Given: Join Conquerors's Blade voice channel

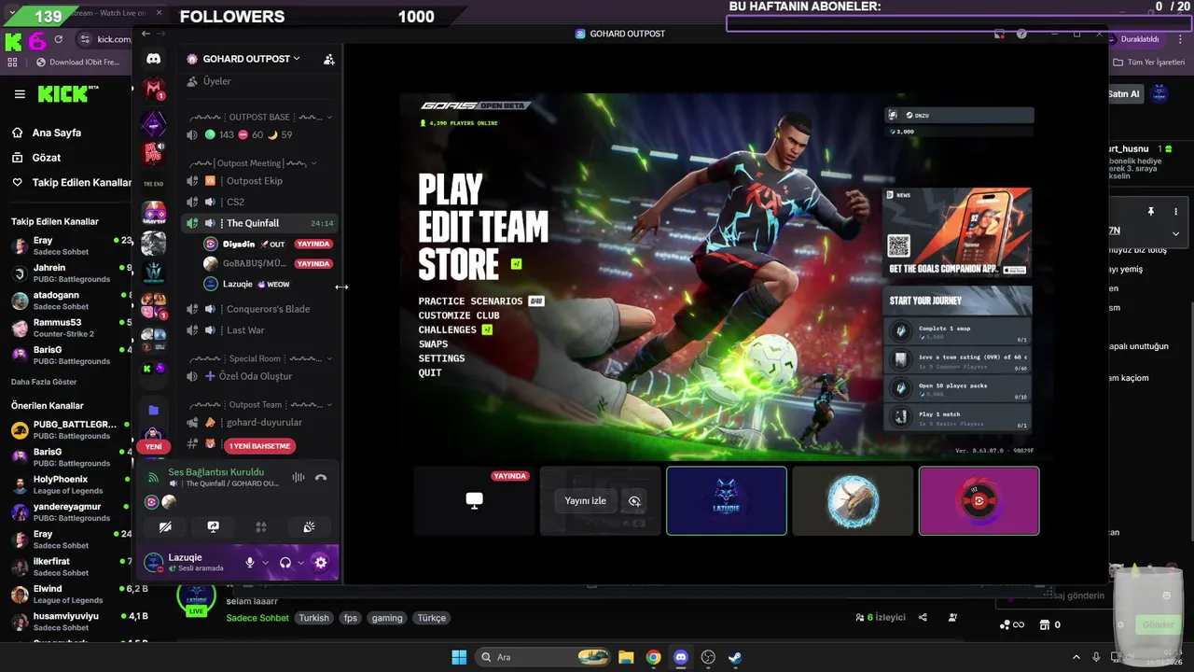Looking at the screenshot, I should click(268, 309).
